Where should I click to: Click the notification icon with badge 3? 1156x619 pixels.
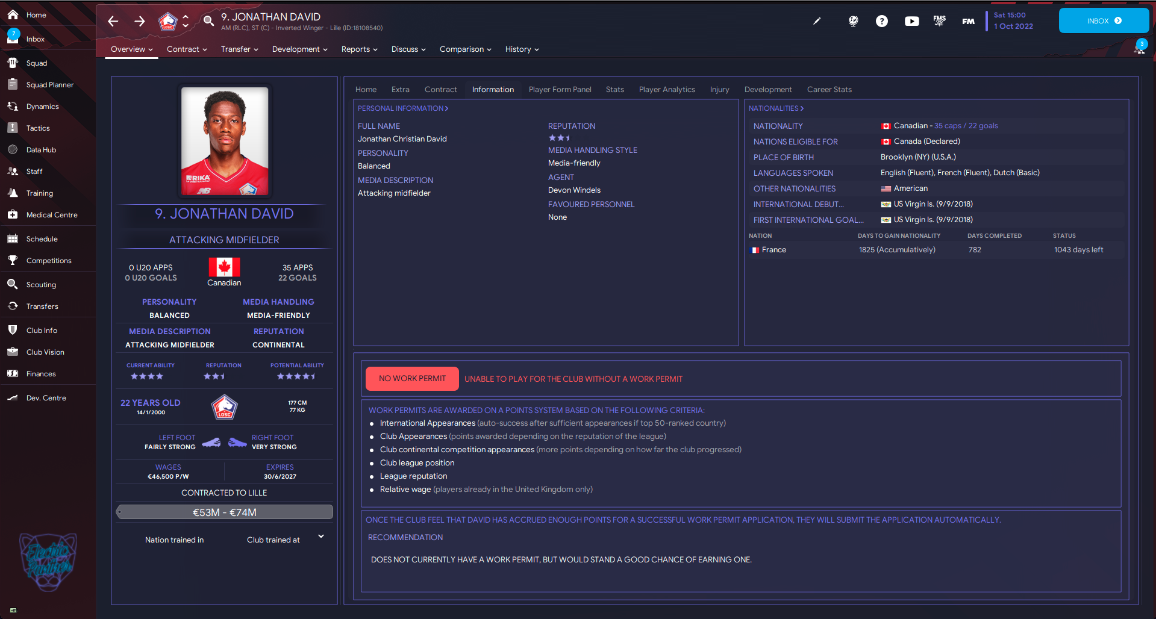click(1140, 46)
